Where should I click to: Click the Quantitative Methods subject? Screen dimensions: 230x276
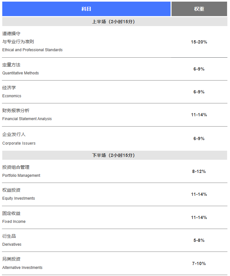pos(20,73)
